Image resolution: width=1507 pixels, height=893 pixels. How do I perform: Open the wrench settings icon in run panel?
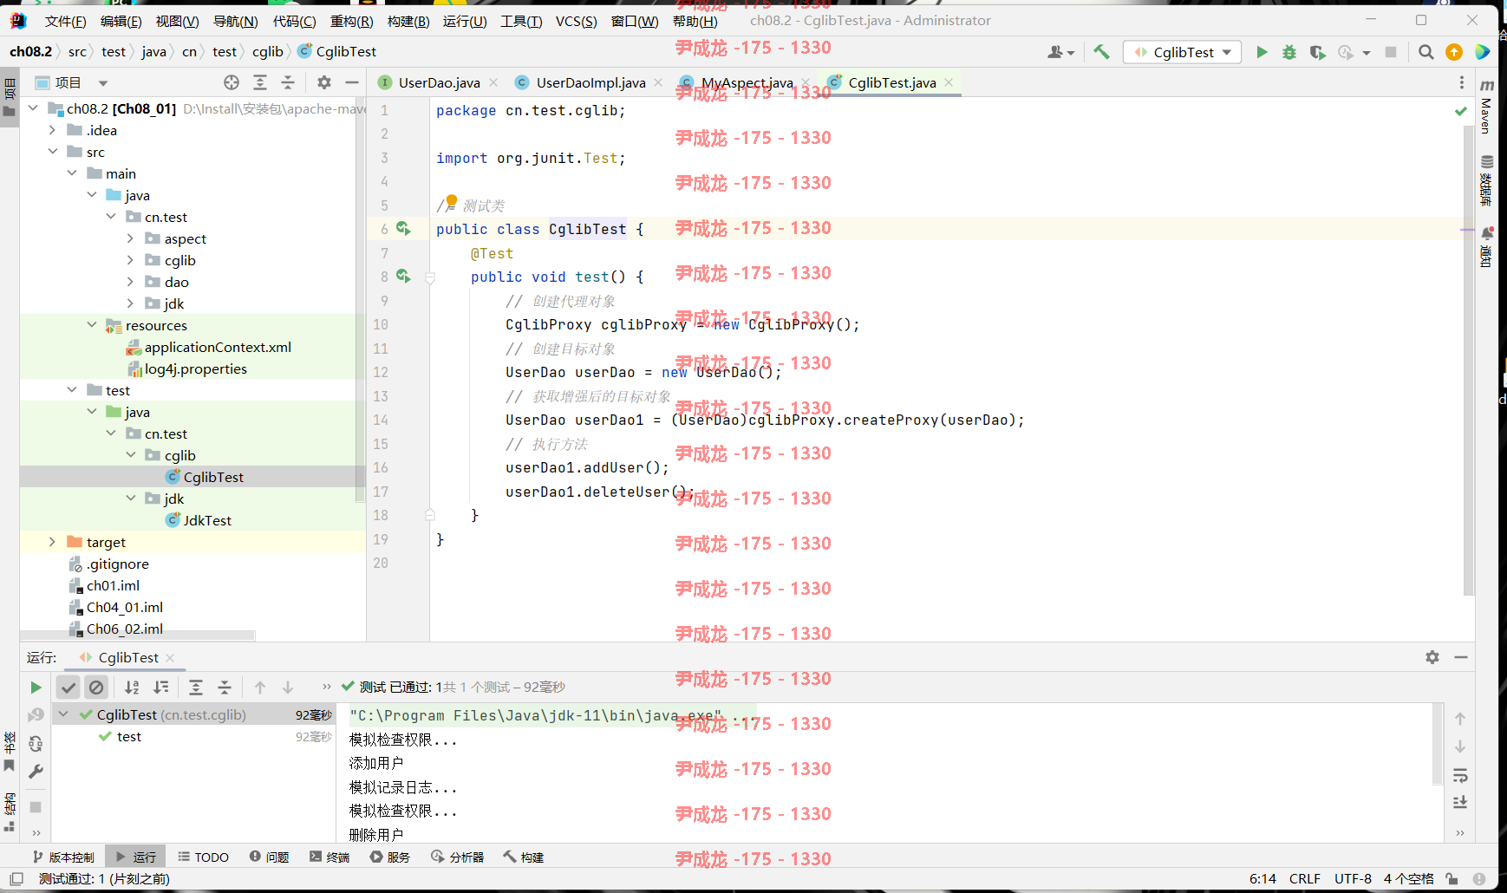[x=36, y=771]
